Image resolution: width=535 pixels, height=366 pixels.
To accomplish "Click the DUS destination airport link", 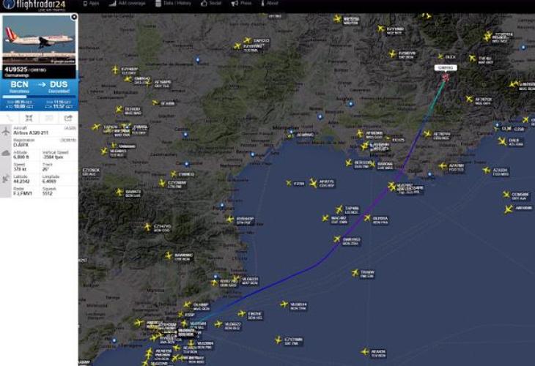I will pyautogui.click(x=59, y=86).
